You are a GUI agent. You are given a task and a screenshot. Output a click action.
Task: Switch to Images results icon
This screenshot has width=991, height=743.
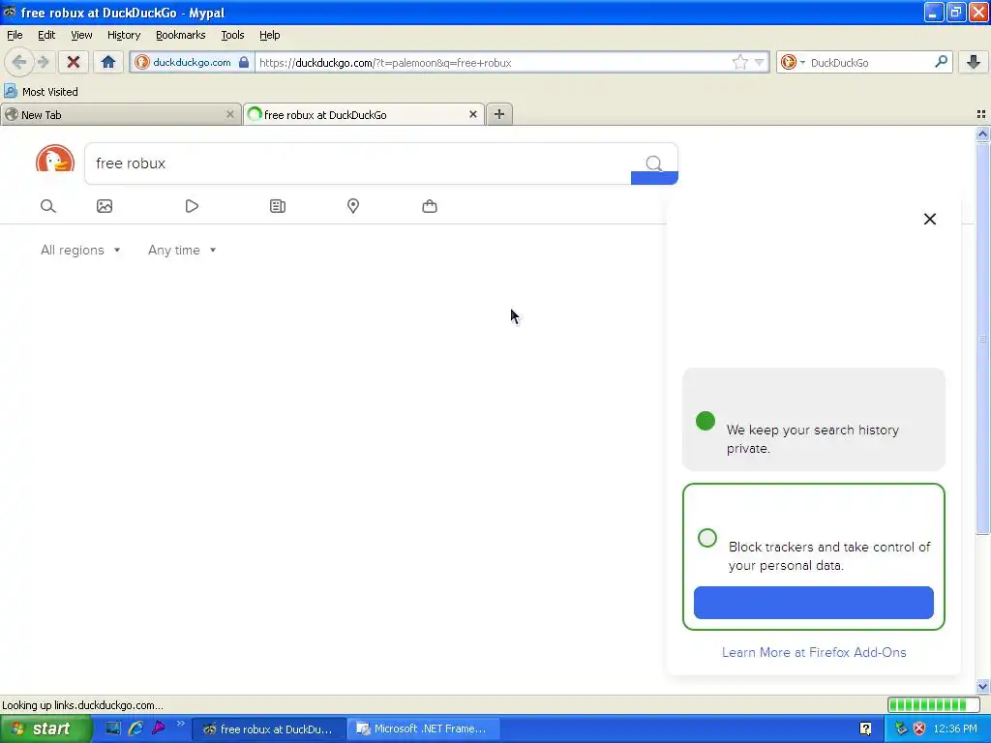pyautogui.click(x=105, y=206)
